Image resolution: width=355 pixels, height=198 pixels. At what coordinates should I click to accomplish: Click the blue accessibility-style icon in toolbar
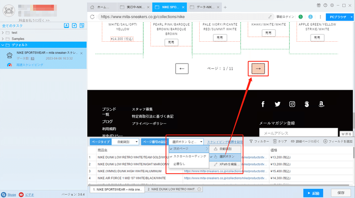click(310, 17)
